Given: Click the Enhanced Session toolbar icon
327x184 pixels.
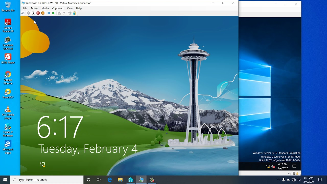Looking at the screenshot, I should coord(70,13).
